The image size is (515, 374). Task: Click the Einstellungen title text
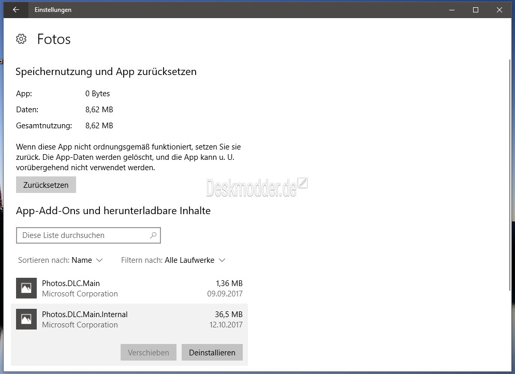[53, 10]
